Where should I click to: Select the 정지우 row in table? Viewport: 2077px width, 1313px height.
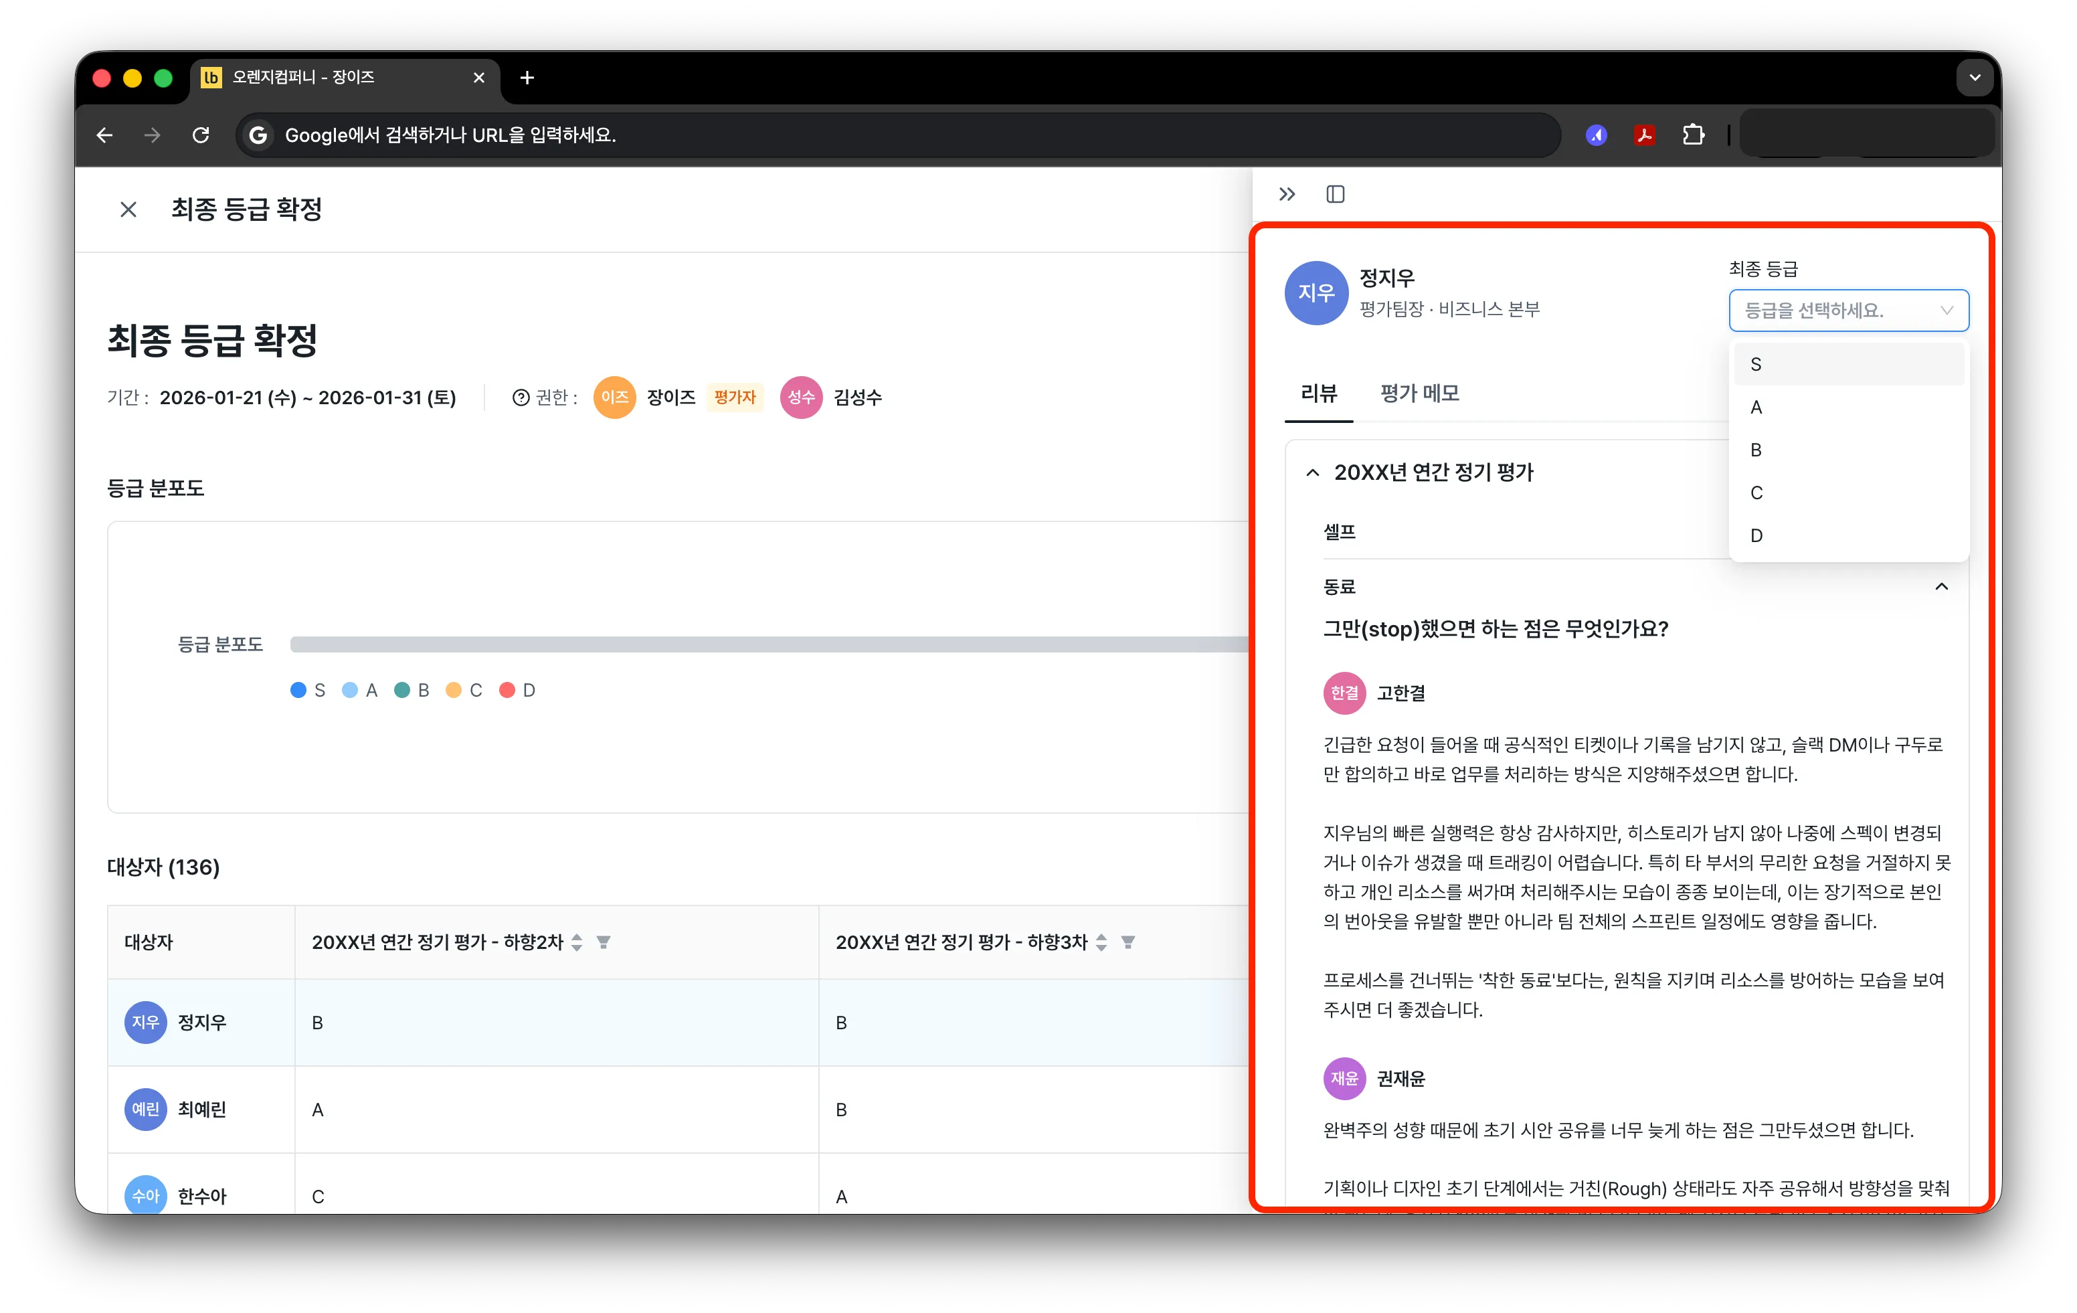coord(677,1023)
